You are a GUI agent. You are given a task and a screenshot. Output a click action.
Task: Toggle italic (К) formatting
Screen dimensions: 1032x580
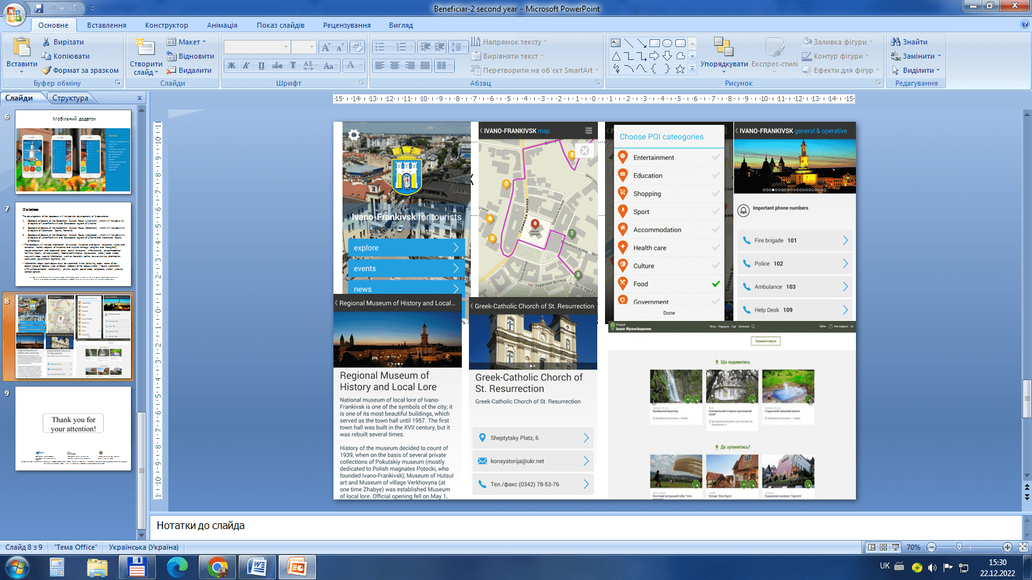pyautogui.click(x=246, y=66)
